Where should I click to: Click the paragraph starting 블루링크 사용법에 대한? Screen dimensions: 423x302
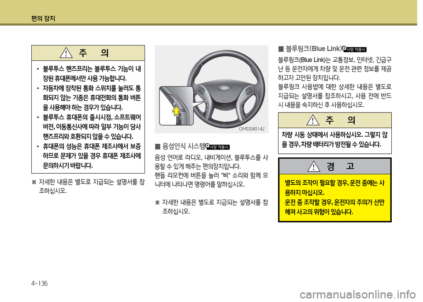335,96
